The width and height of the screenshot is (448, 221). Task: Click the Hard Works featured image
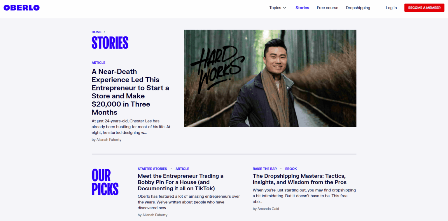(270, 78)
